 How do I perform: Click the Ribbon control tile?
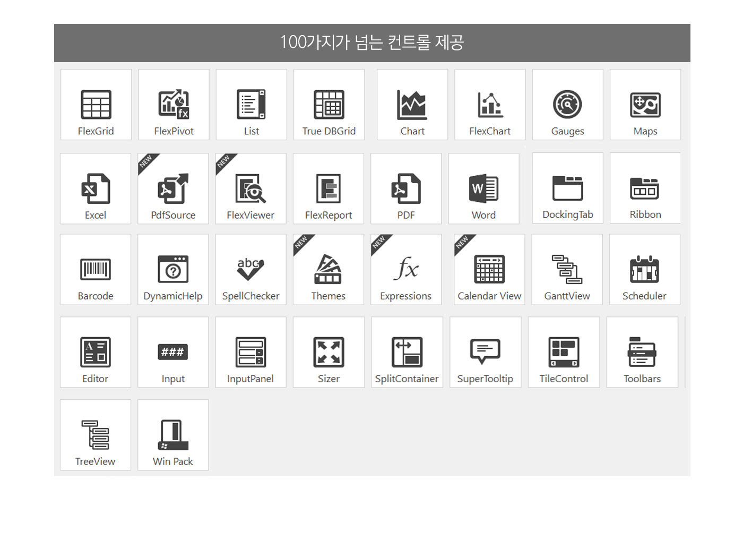pyautogui.click(x=645, y=188)
